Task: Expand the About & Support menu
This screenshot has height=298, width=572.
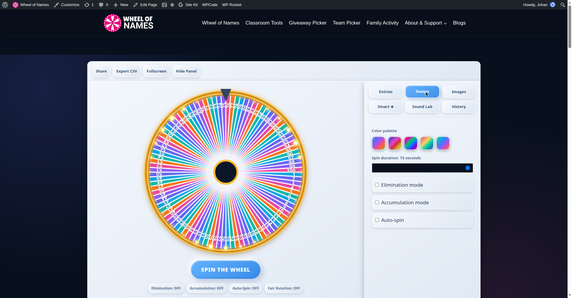Action: pos(425,23)
